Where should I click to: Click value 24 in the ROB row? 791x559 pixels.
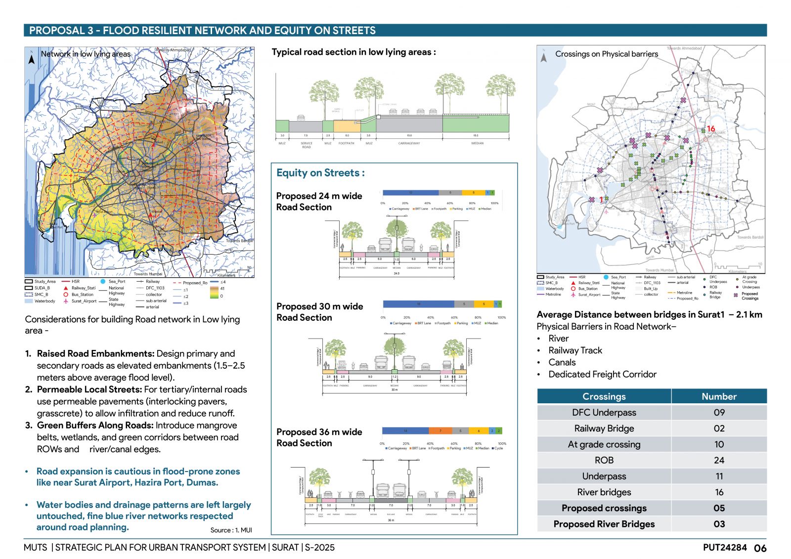719,460
